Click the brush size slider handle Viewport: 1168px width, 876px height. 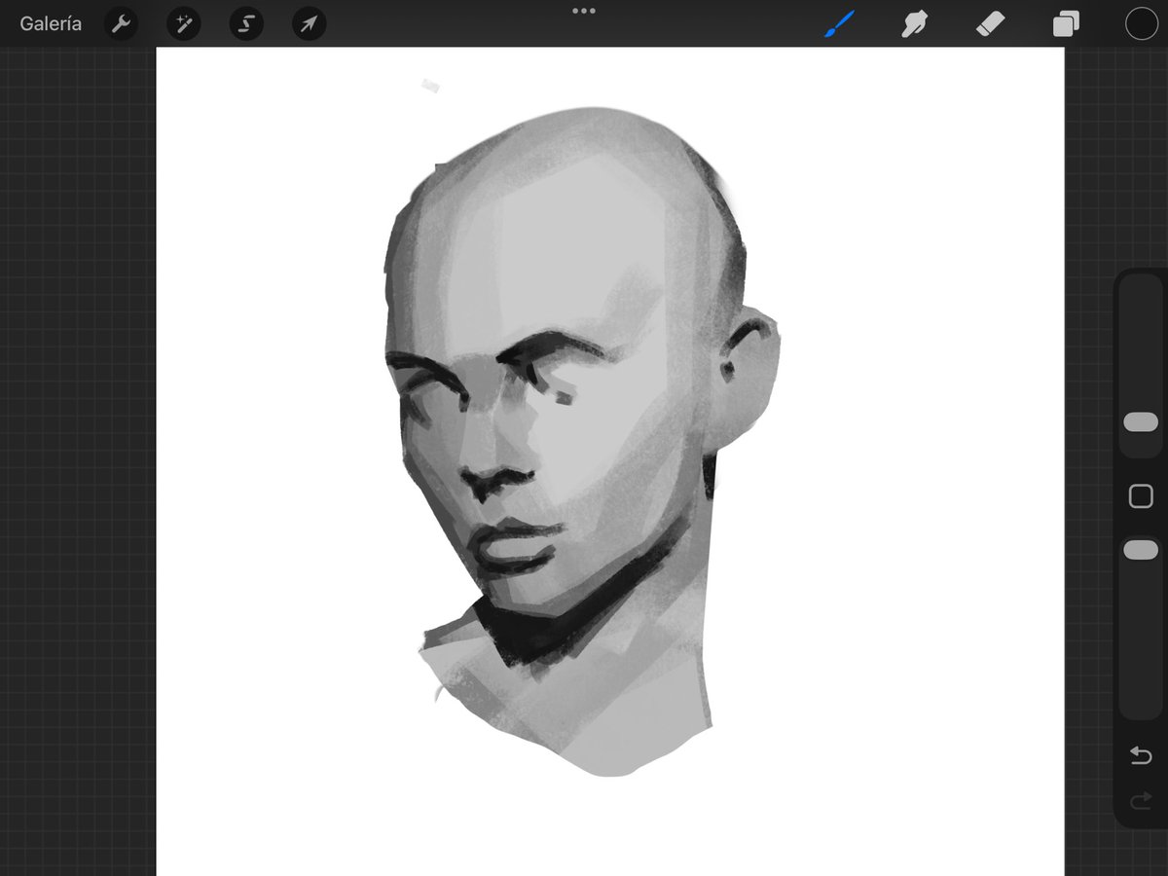(1141, 421)
